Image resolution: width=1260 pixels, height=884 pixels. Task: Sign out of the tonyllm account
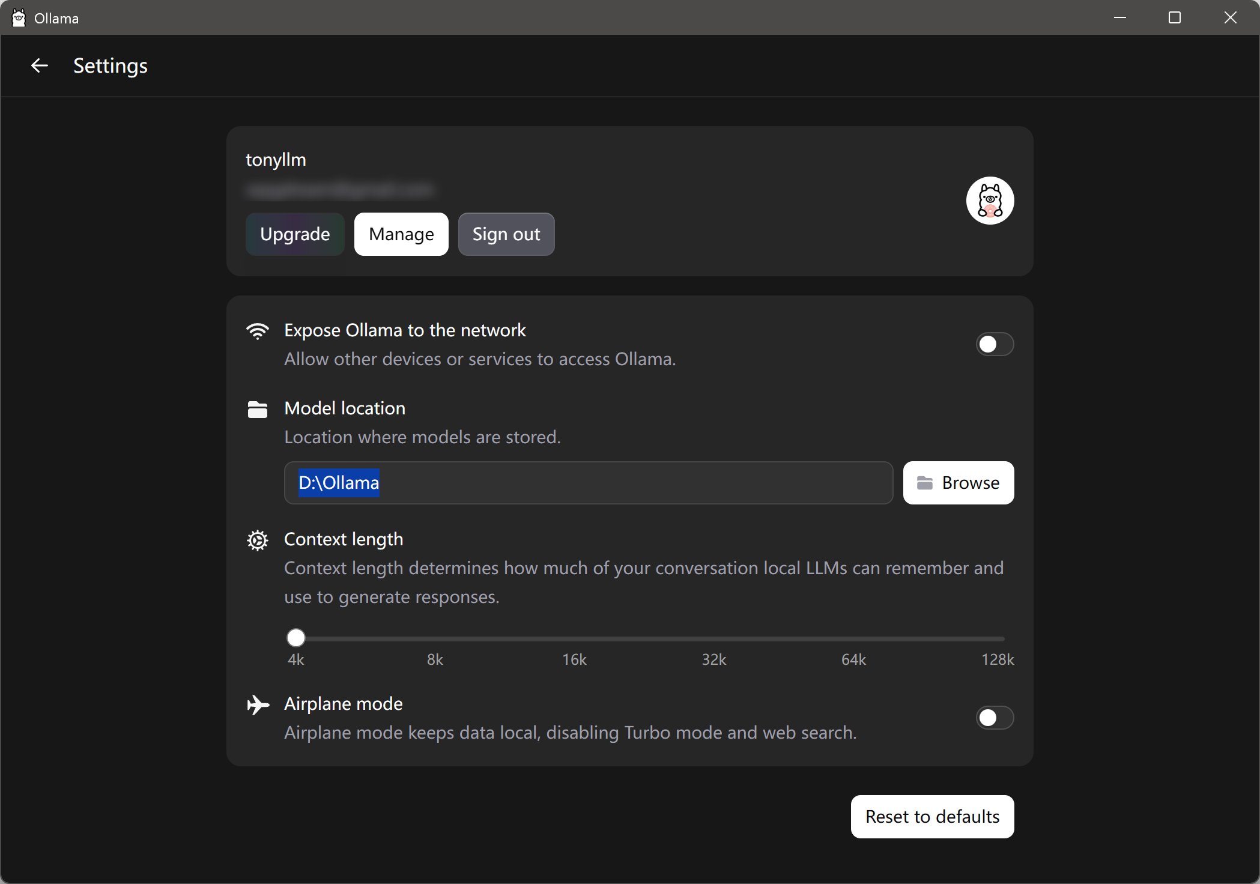click(506, 234)
